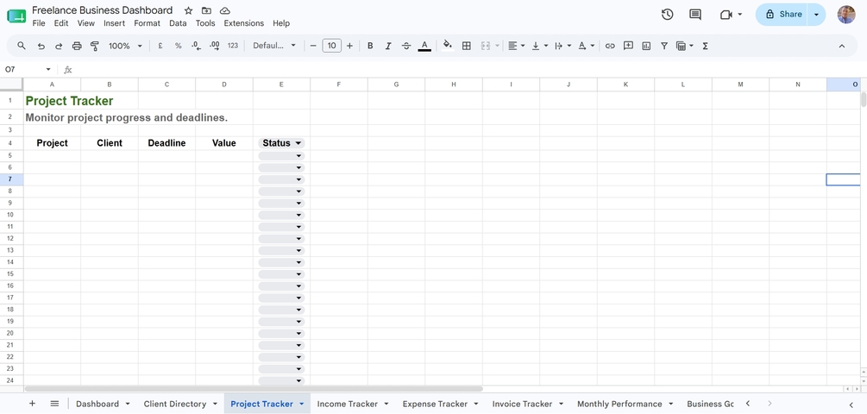
Task: Toggle Bold formatting
Action: tap(370, 46)
